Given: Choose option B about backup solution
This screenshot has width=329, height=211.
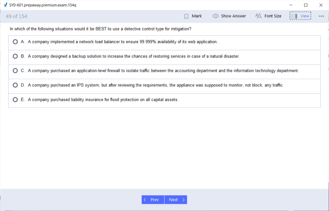Looking at the screenshot, I should (x=15, y=56).
